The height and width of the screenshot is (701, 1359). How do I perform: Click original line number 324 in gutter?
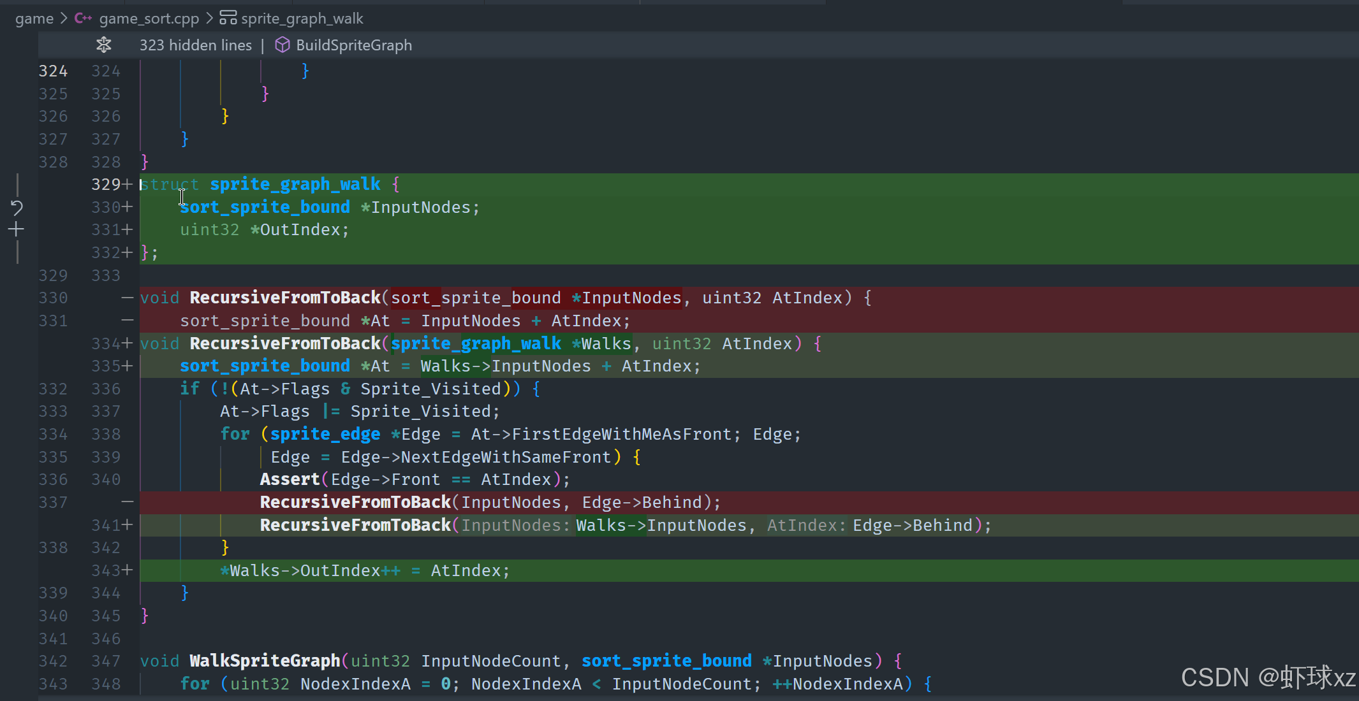tap(53, 71)
